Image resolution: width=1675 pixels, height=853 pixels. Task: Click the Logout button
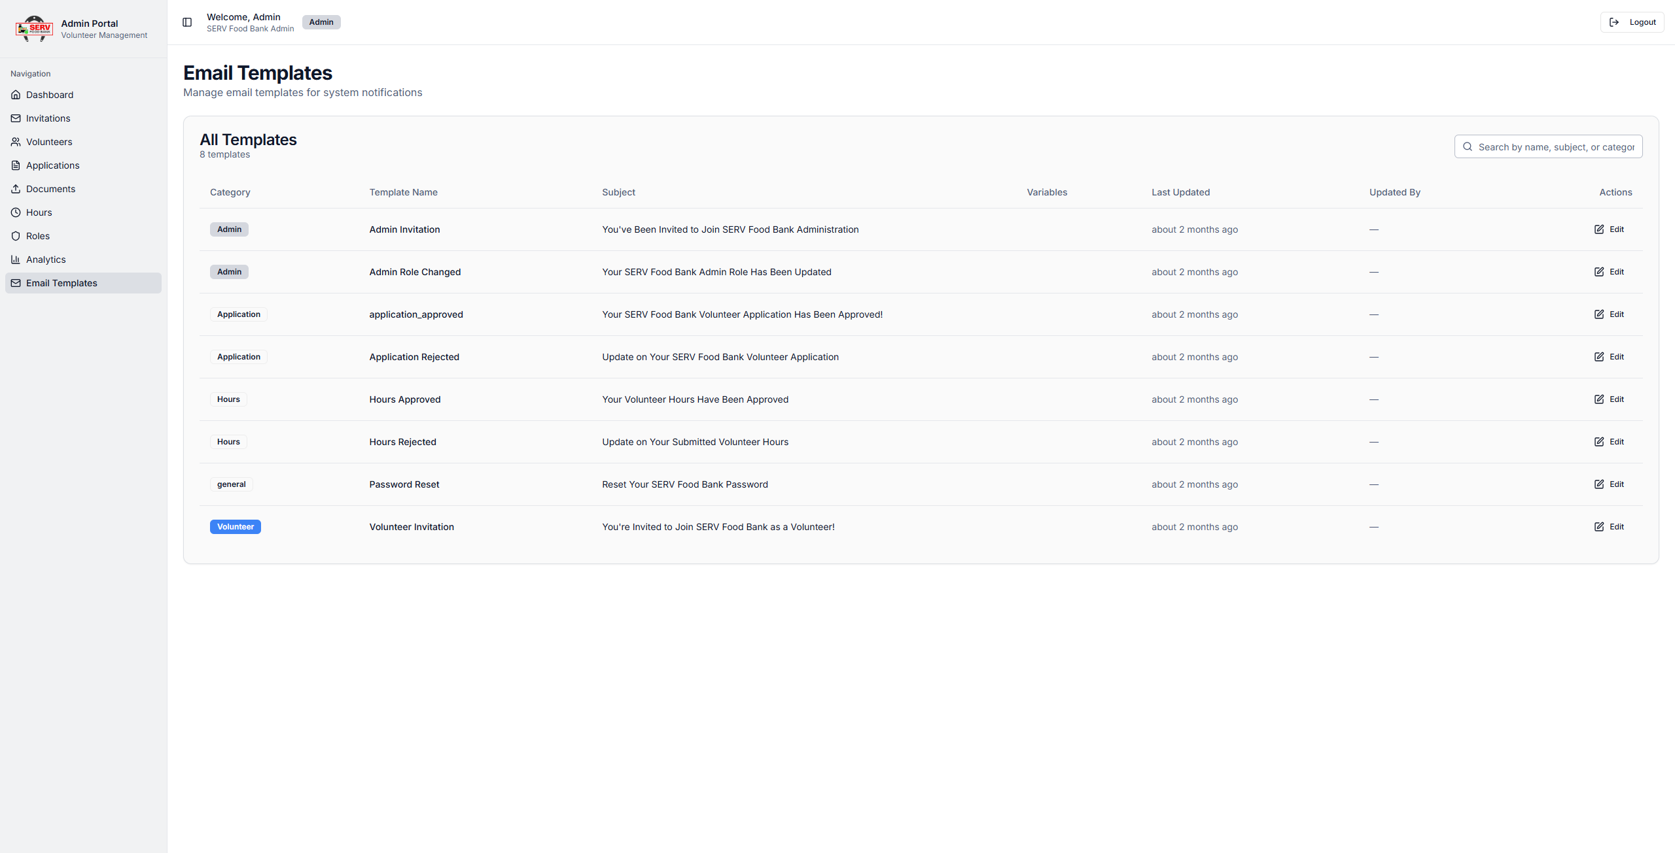(x=1632, y=22)
